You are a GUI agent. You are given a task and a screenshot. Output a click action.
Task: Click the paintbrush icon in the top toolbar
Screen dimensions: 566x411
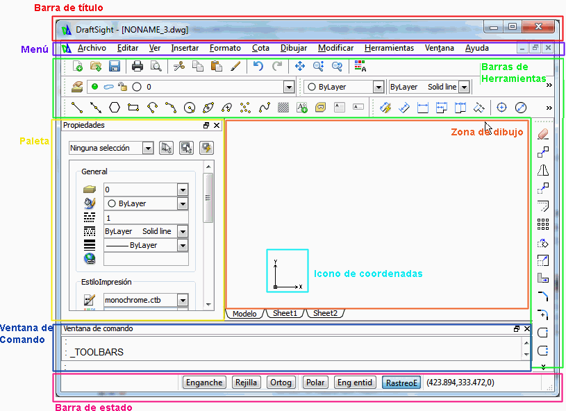pos(235,66)
